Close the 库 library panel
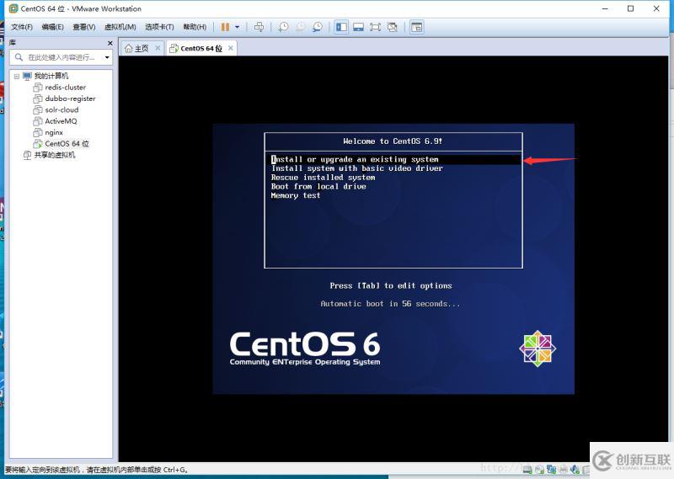The height and width of the screenshot is (479, 674). [x=110, y=43]
